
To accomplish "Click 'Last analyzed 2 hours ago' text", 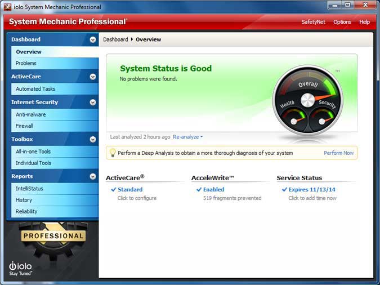I will coord(140,137).
